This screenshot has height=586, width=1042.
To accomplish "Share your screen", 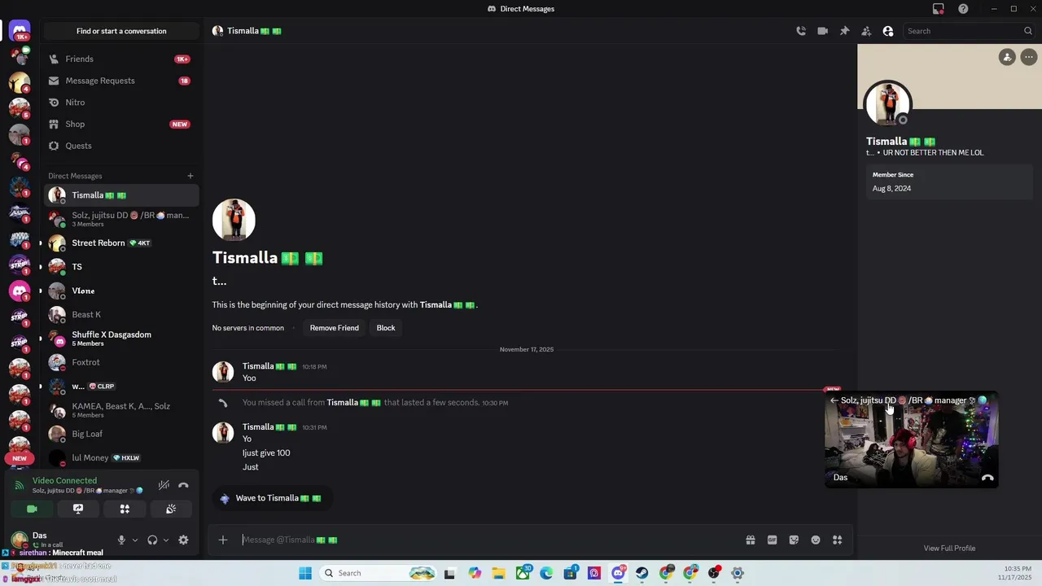I will 78,509.
